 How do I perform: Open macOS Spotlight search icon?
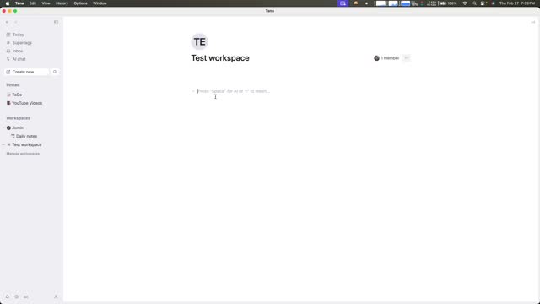[x=474, y=3]
